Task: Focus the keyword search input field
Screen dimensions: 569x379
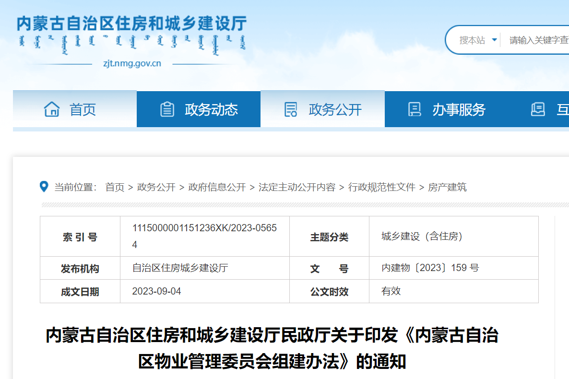Action: 537,40
